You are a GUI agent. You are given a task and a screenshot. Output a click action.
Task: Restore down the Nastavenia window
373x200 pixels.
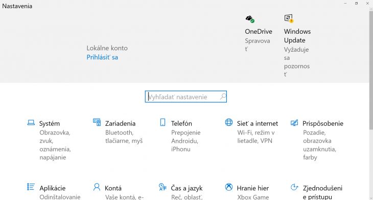click(x=356, y=4)
